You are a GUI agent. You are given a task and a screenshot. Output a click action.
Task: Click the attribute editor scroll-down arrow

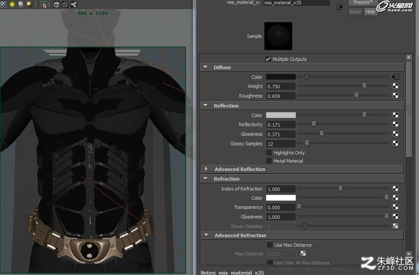point(409,253)
